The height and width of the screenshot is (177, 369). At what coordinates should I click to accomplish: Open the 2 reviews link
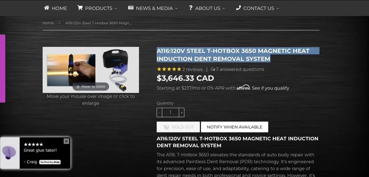(x=192, y=69)
